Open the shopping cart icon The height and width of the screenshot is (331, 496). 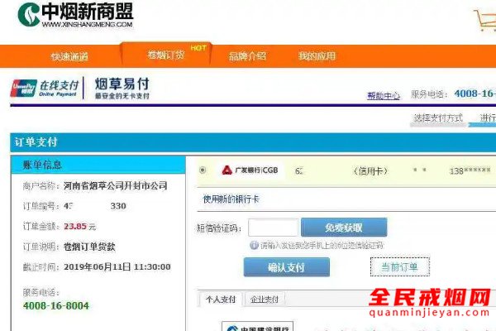(485, 20)
